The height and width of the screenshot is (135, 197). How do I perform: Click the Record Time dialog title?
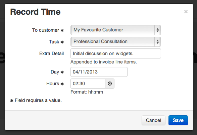click(x=35, y=12)
